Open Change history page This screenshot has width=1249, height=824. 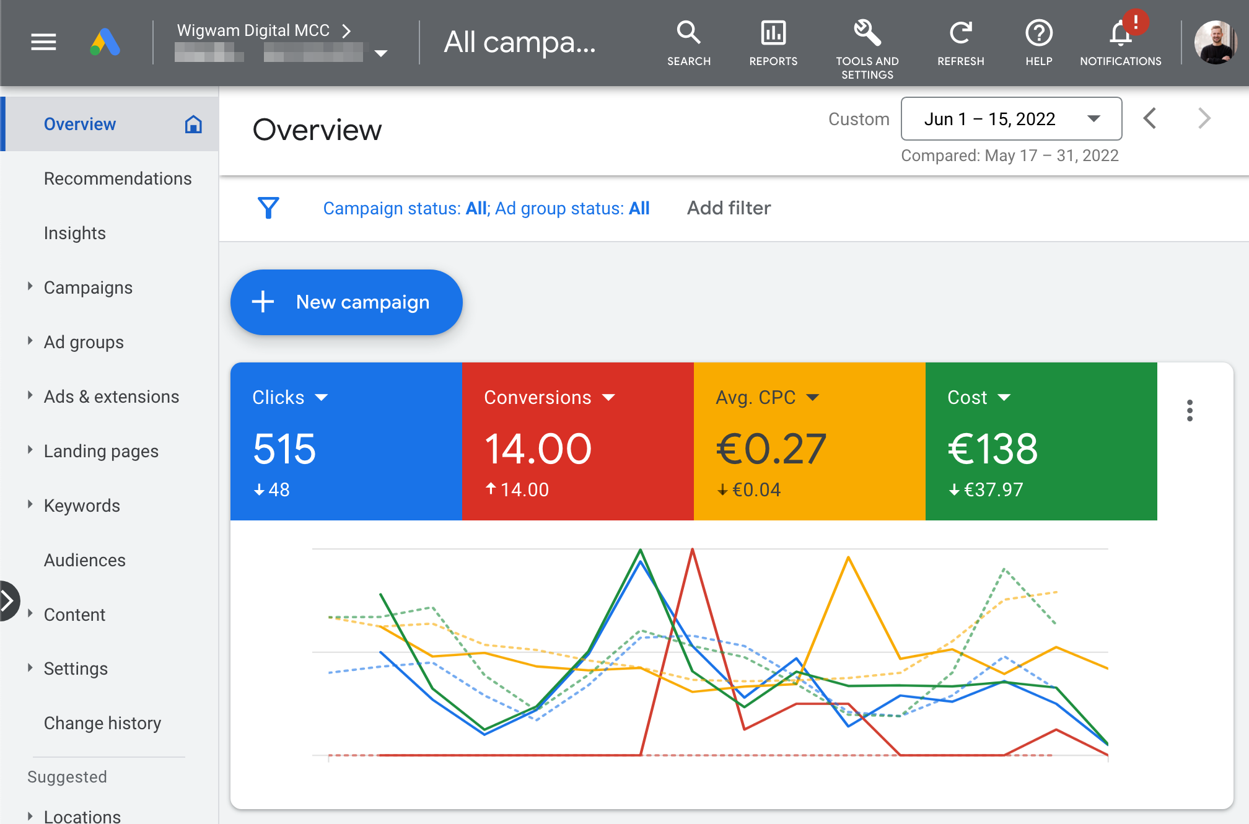pyautogui.click(x=102, y=723)
